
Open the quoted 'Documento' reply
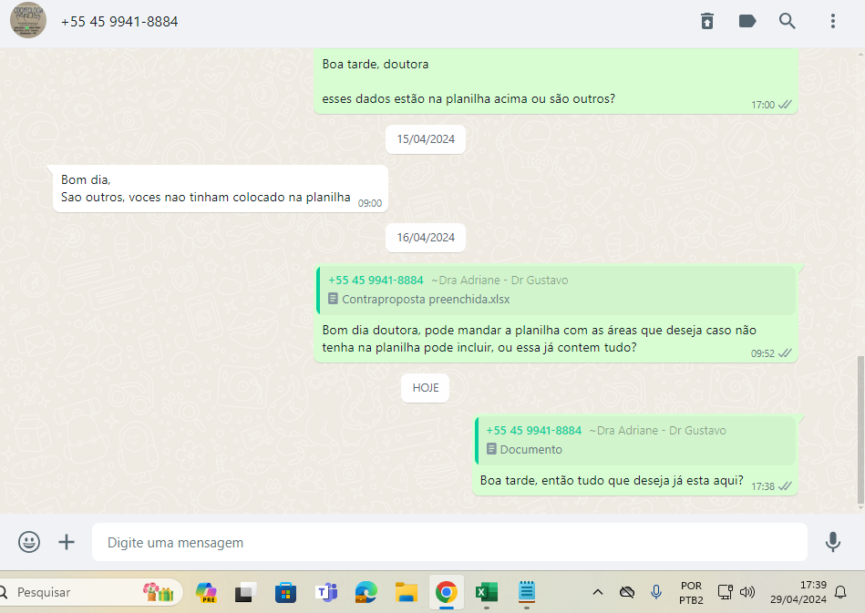pyautogui.click(x=635, y=440)
